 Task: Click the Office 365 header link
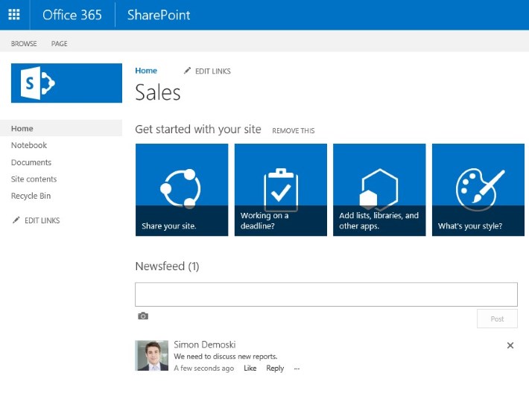[72, 15]
